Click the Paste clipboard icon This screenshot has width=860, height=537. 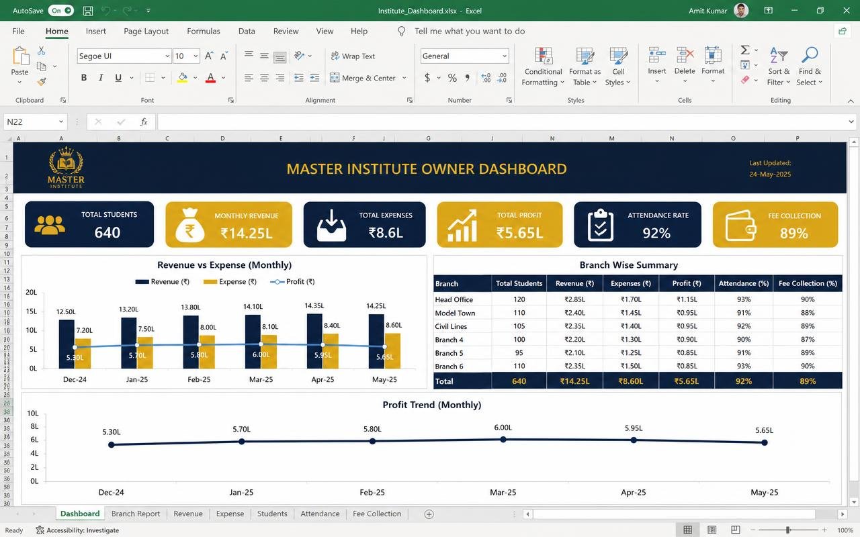pyautogui.click(x=20, y=56)
